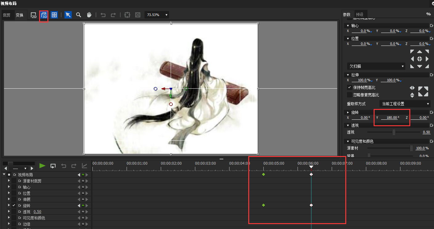This screenshot has height=229, width=434.
Task: Select 旋转 keyframe near 00:00:05:00
Action: tap(263, 205)
